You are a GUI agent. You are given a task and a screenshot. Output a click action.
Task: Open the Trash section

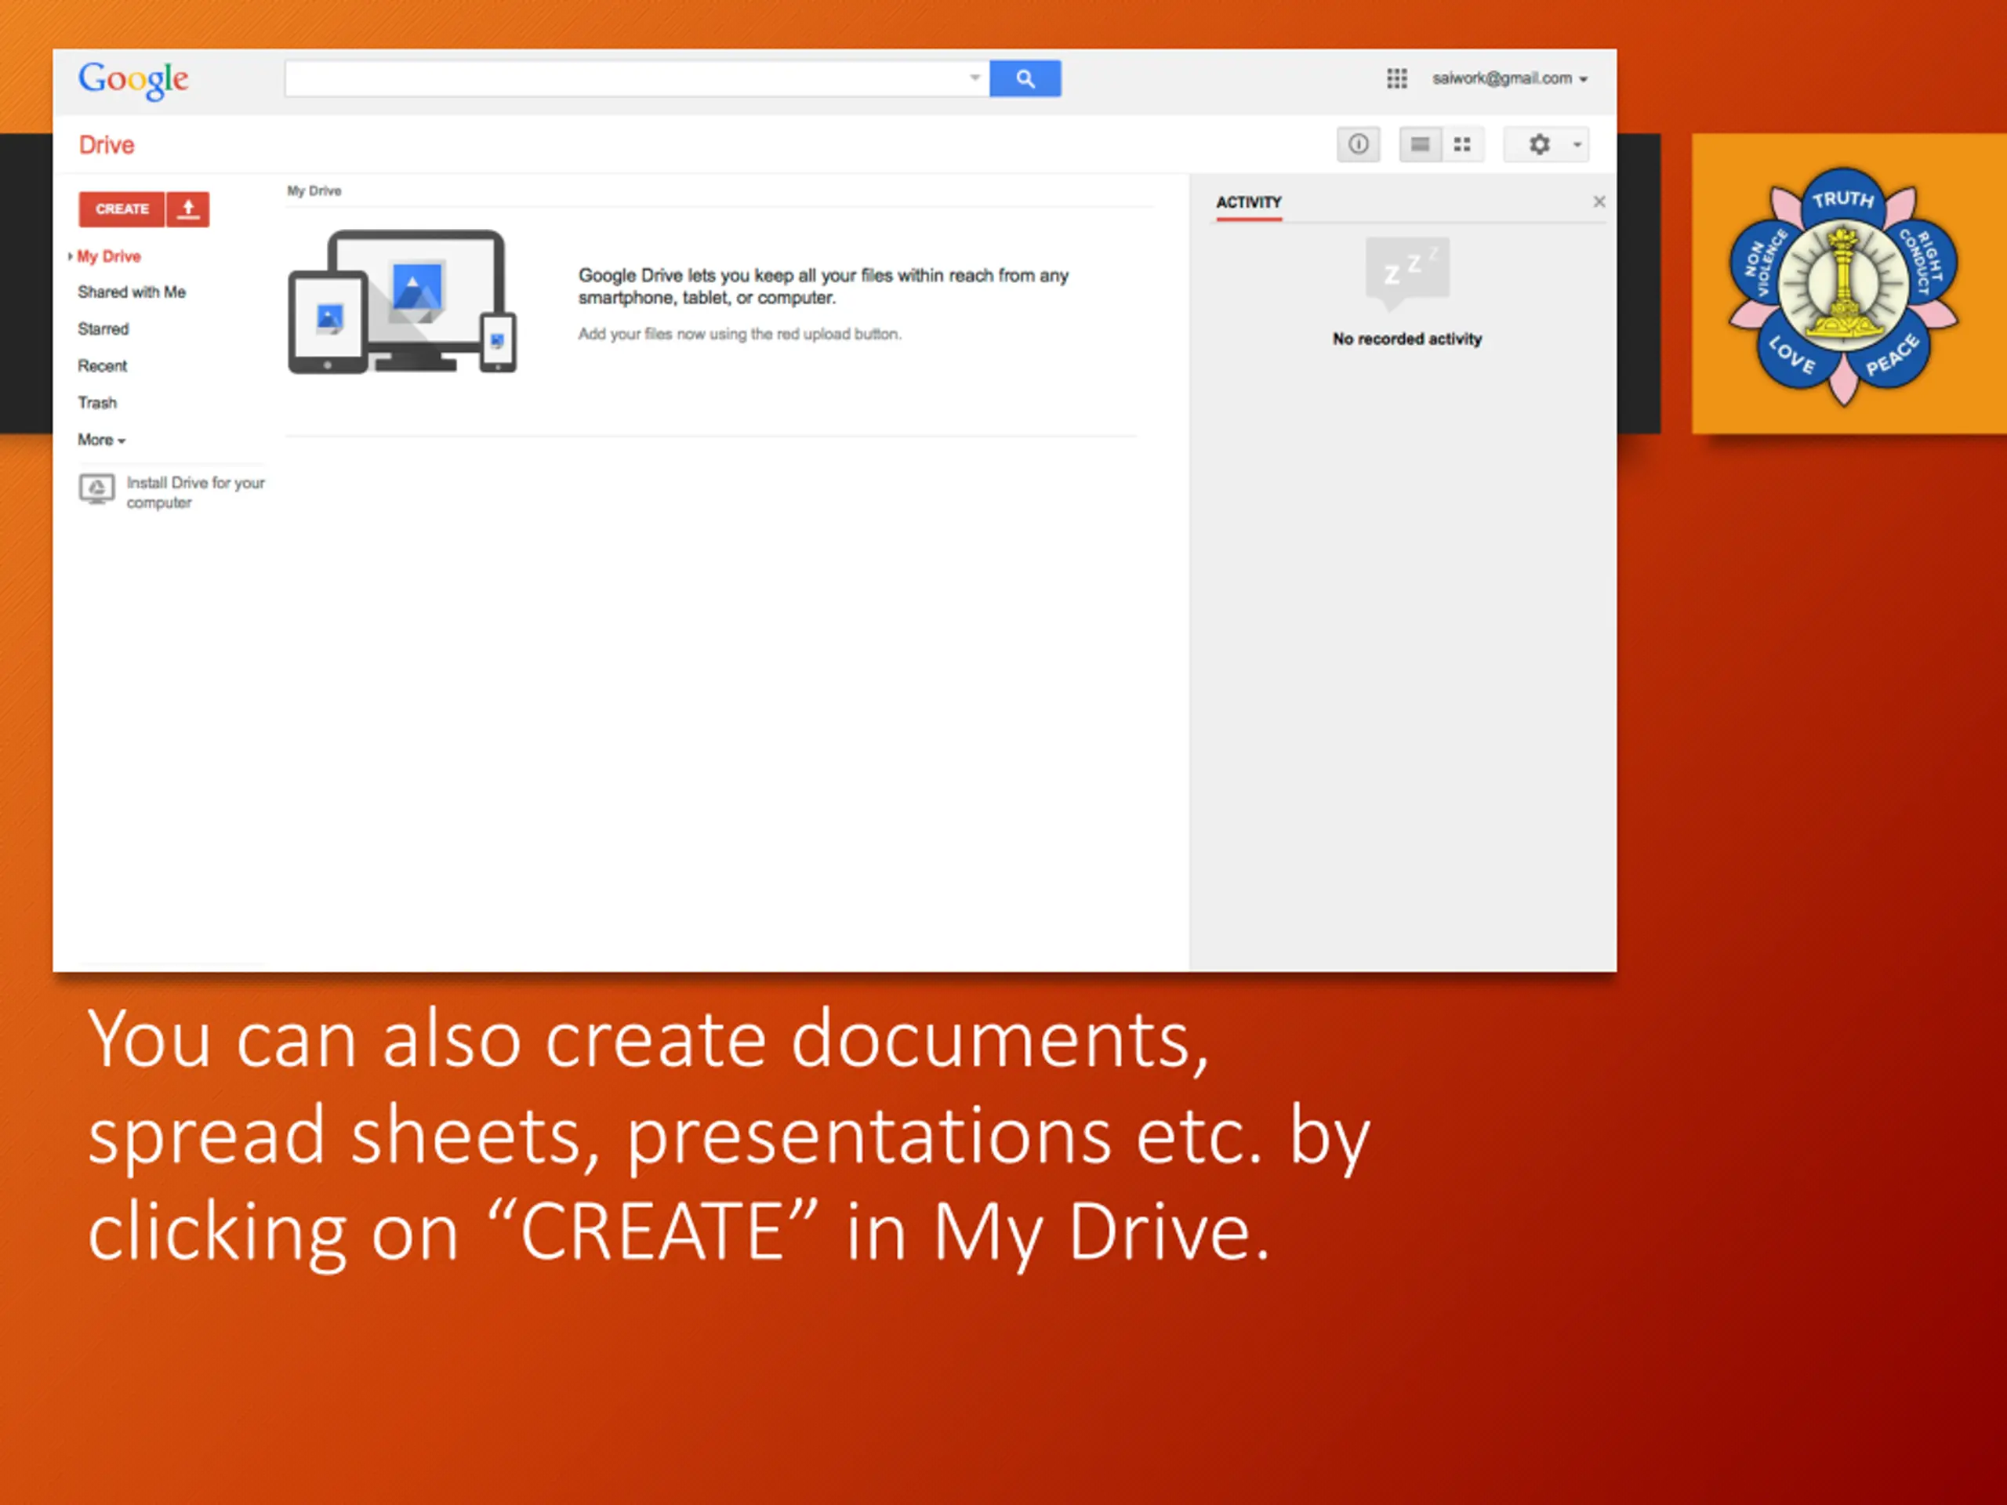[x=97, y=403]
